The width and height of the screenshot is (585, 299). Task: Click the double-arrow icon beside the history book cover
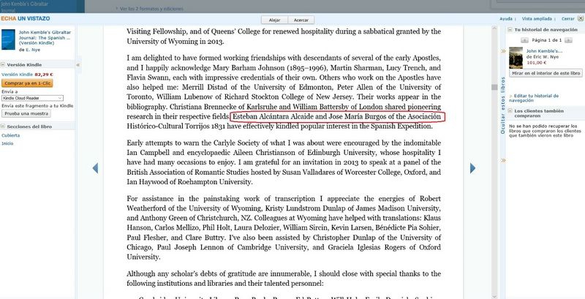click(x=503, y=51)
